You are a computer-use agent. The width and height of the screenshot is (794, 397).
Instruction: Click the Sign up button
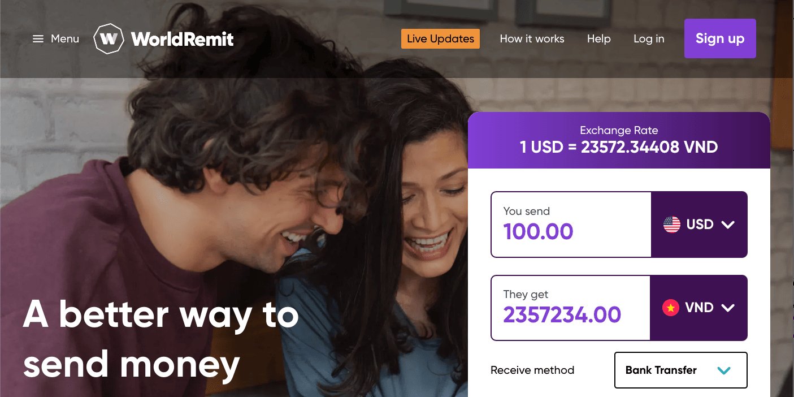click(x=719, y=38)
